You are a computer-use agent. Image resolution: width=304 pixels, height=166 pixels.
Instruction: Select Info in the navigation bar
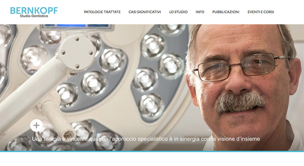pyautogui.click(x=200, y=12)
